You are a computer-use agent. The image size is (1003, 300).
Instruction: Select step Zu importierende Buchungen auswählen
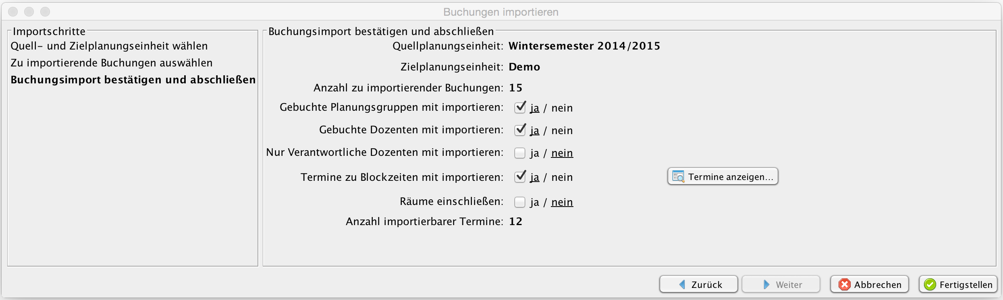pos(112,63)
